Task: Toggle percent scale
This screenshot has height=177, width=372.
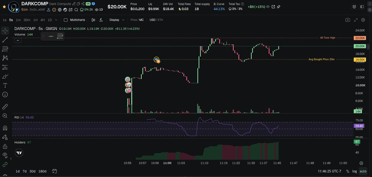Action: click(x=348, y=171)
